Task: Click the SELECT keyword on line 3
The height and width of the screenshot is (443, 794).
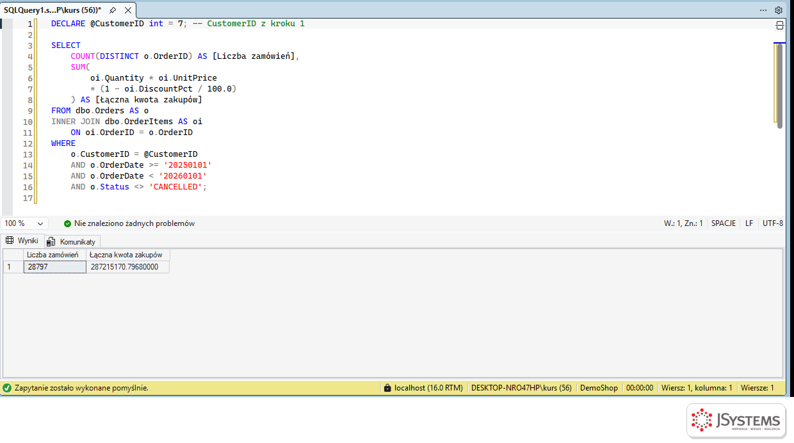Action: (x=66, y=45)
